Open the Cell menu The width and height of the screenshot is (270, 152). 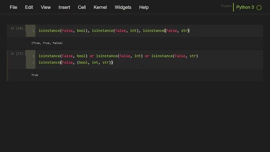pyautogui.click(x=82, y=8)
